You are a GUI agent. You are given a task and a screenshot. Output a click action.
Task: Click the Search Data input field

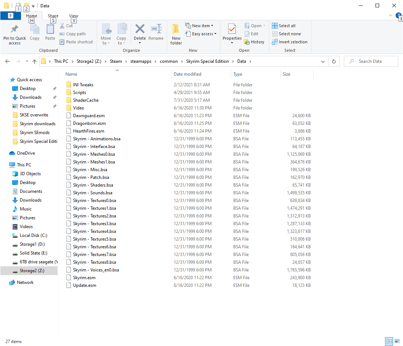pos(371,61)
